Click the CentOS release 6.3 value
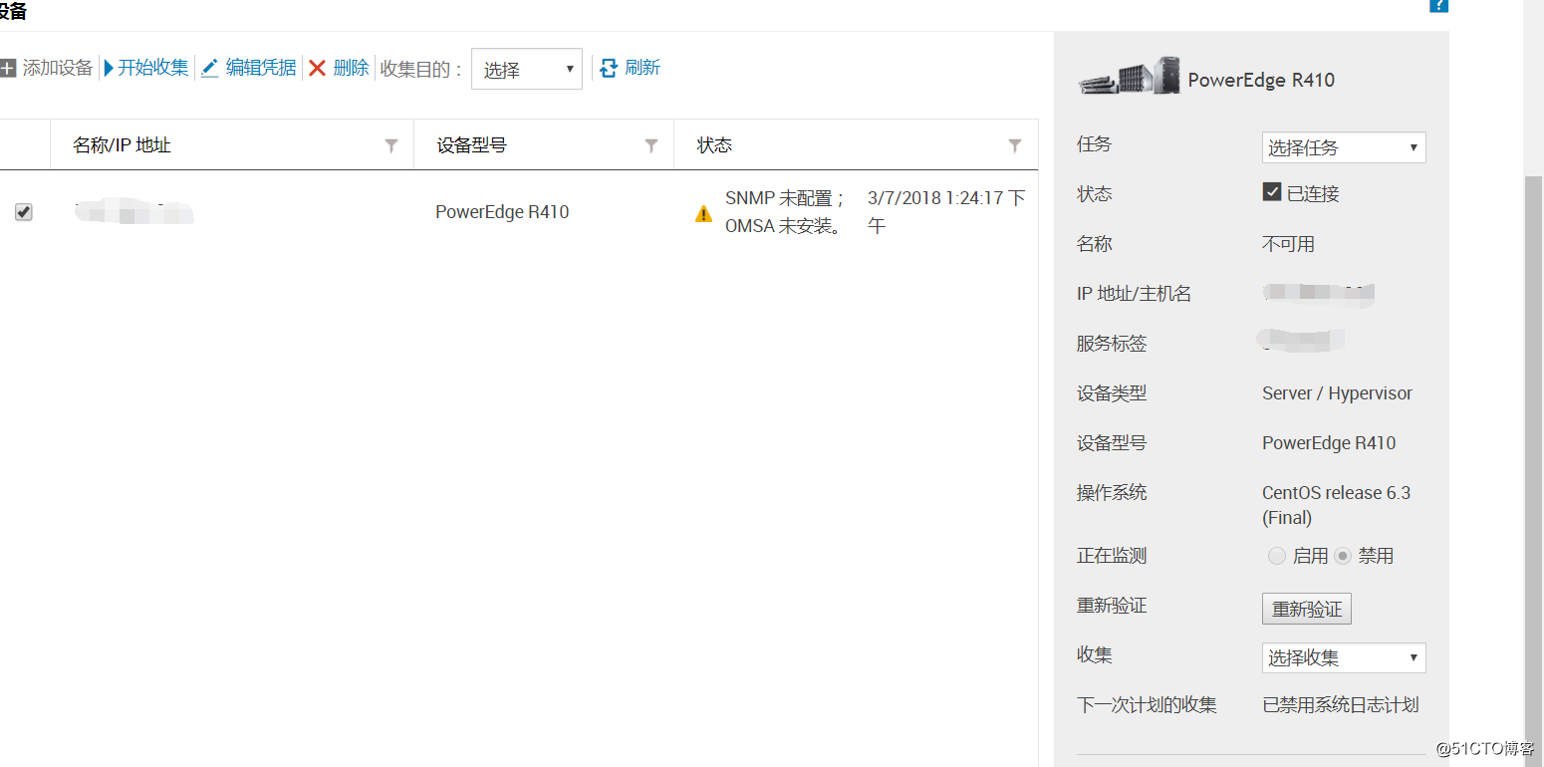 point(1336,505)
